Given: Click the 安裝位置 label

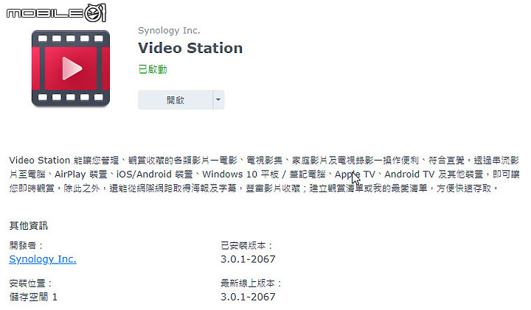Looking at the screenshot, I should point(30,283).
